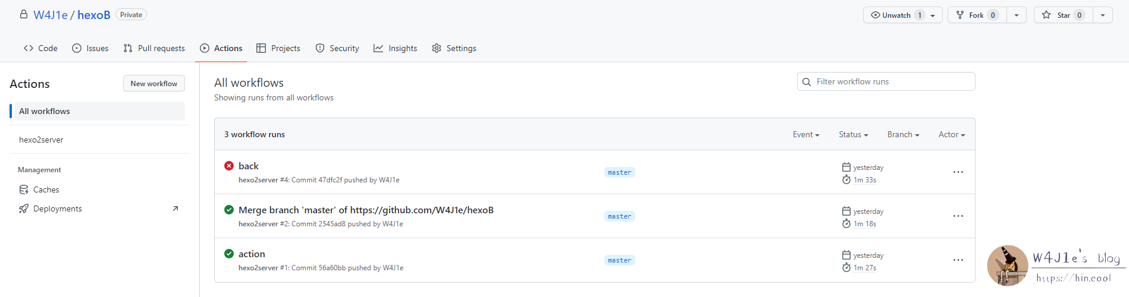The height and width of the screenshot is (297, 1129).
Task: Open the three-dot menu for action run
Action: click(x=958, y=260)
